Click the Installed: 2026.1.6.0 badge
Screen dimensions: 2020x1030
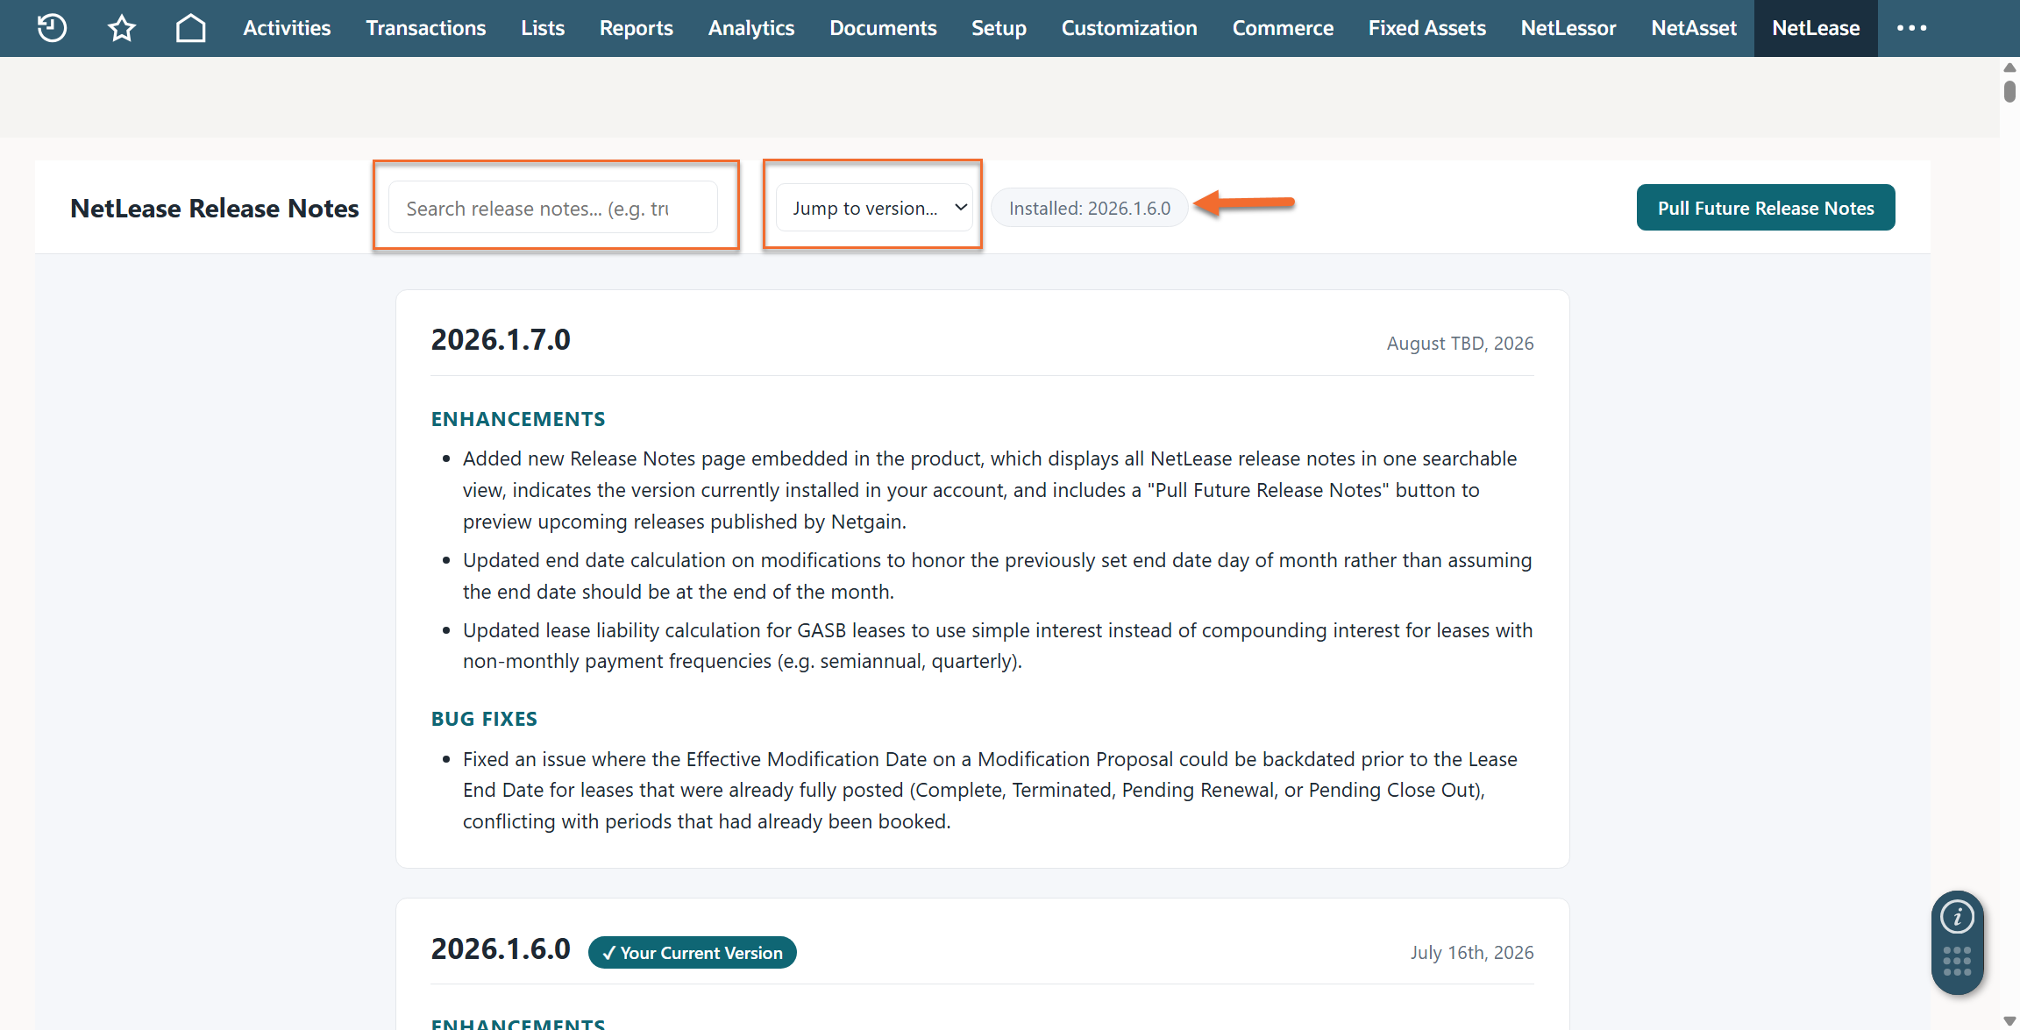click(x=1089, y=208)
